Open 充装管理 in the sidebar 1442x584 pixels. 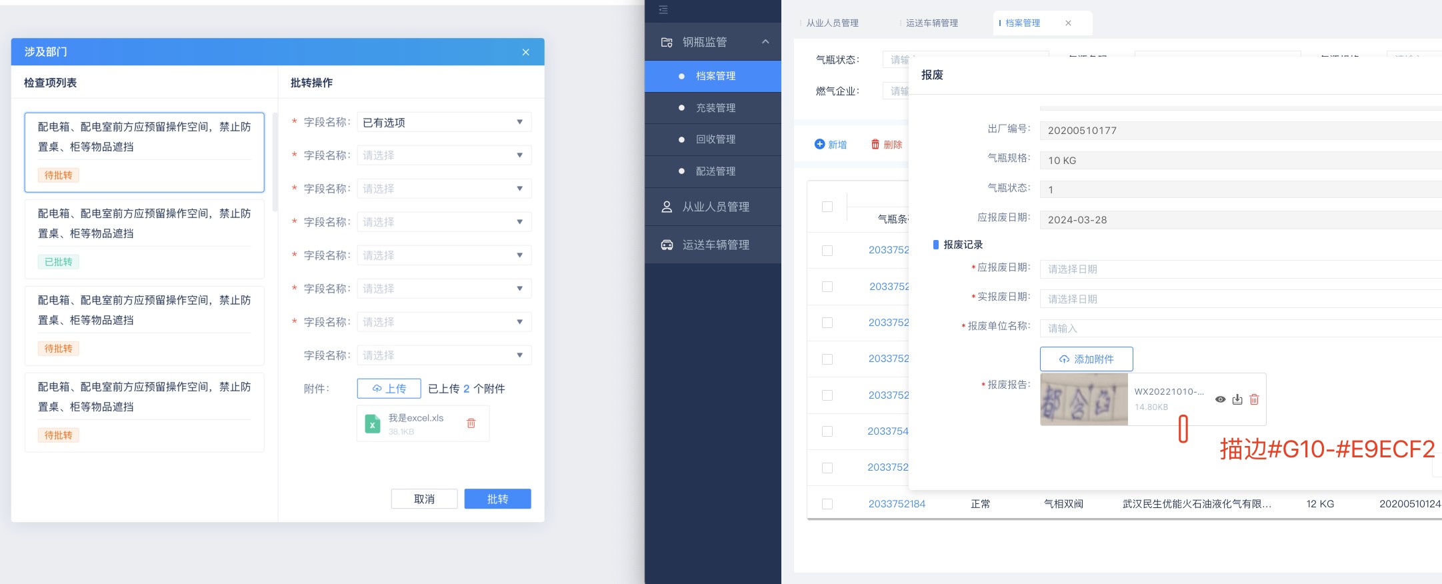click(x=713, y=108)
